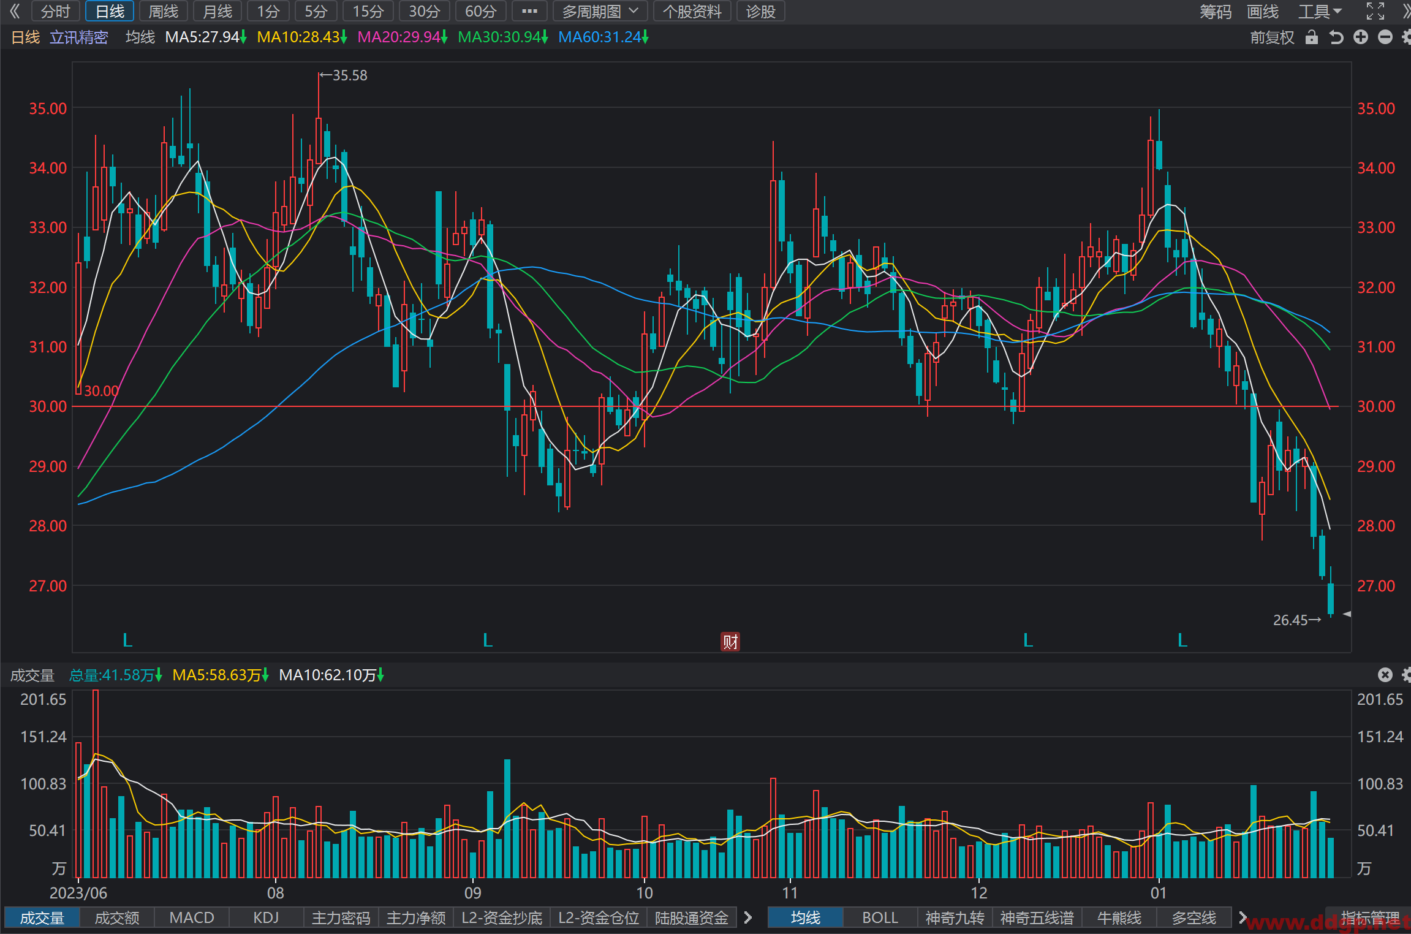The height and width of the screenshot is (934, 1411).
Task: Open the 多周期图 dropdown
Action: point(601,11)
